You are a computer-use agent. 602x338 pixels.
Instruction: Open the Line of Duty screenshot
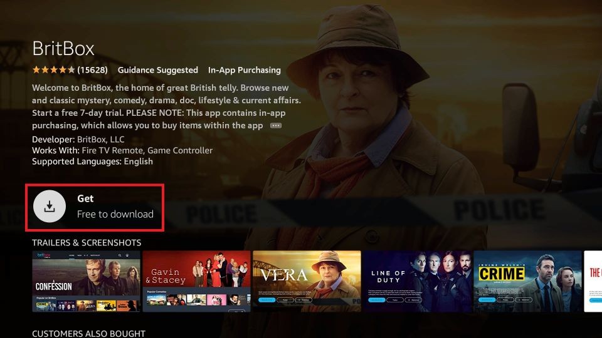tap(418, 281)
